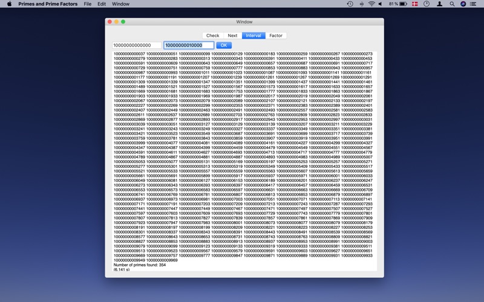Switch to the Check mode
This screenshot has height=302, width=484.
[x=213, y=36]
